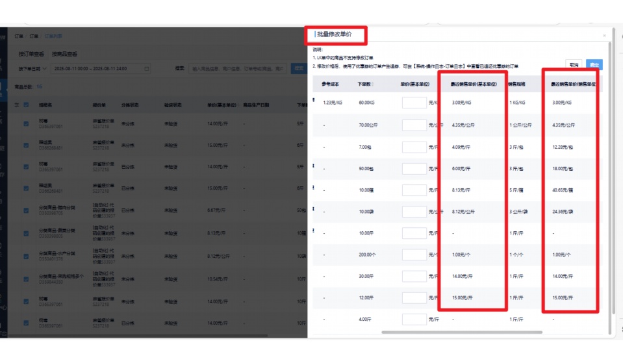Sort by the 下单数 column sort icon
623x363 pixels.
[373, 84]
